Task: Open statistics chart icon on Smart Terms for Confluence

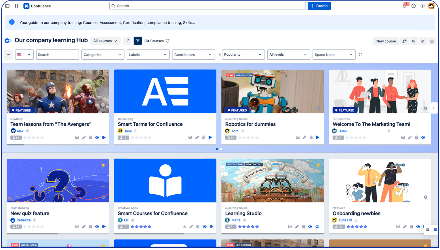Action: (x=190, y=138)
